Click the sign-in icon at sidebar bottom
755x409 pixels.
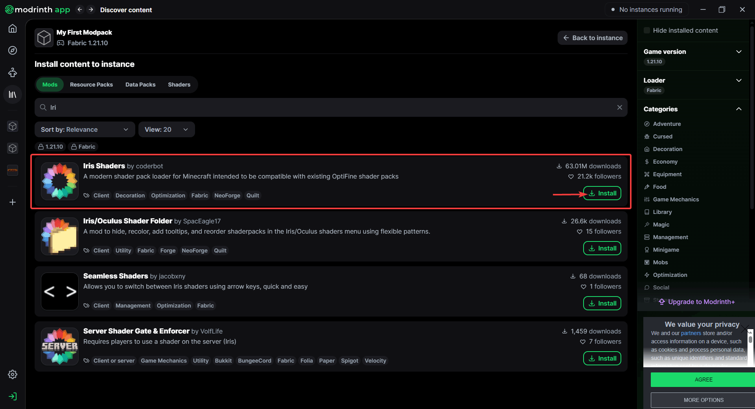point(13,396)
